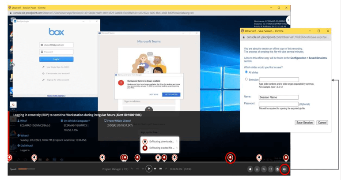Click the Save Session window address bar
This screenshot has height=180, width=341.
tap(285, 37)
